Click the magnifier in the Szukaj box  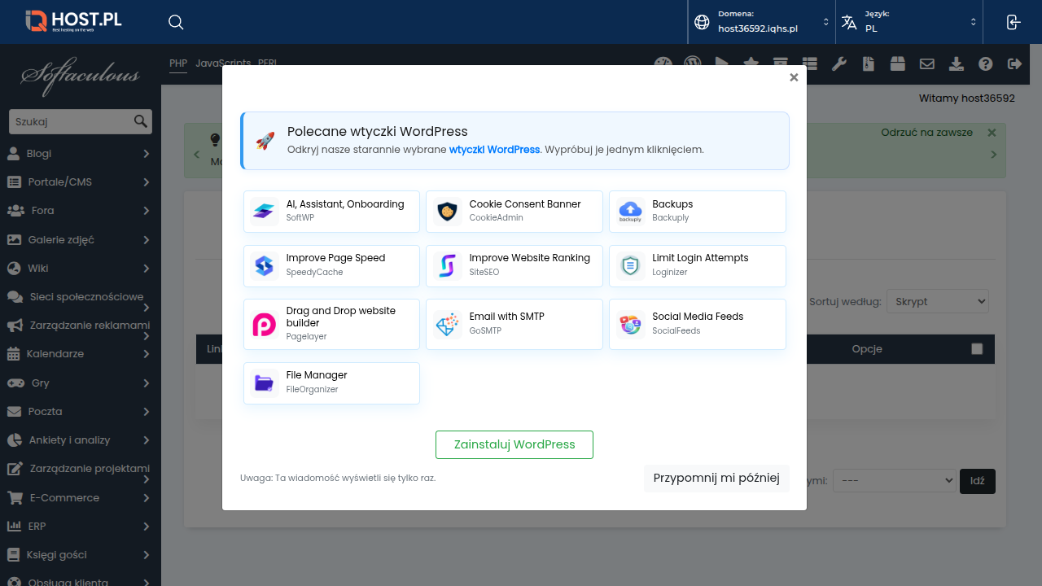tap(141, 121)
